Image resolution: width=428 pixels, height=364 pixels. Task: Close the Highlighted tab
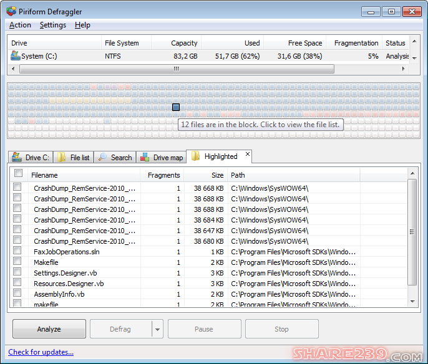coord(248,154)
